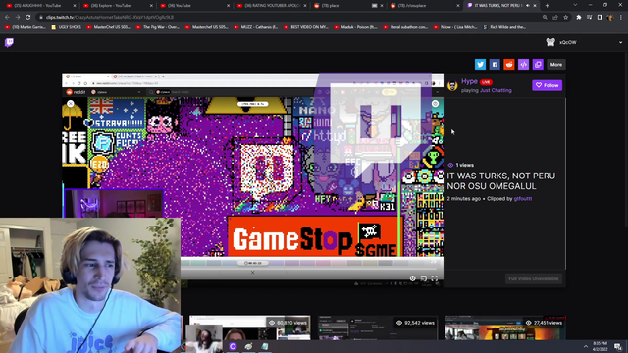Open the clip thumbnail with 60,820 views
This screenshot has width=628, height=353.
pyautogui.click(x=249, y=328)
